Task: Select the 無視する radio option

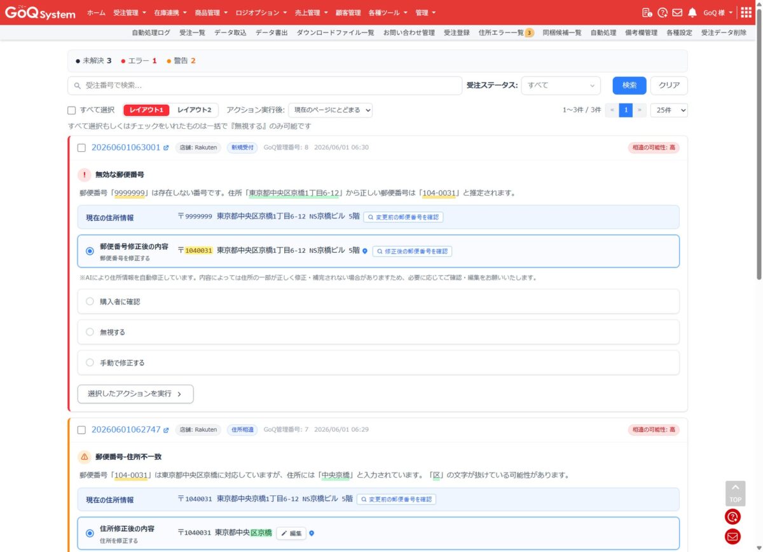Action: pos(90,332)
